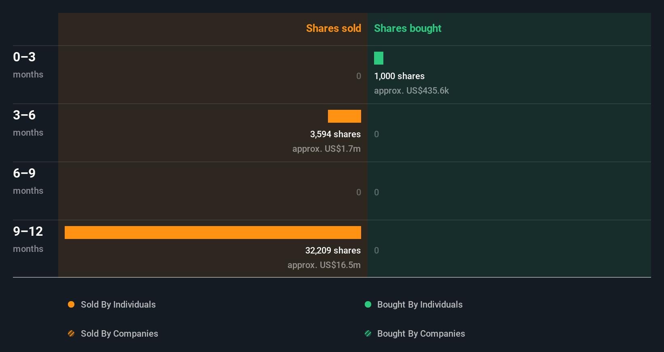The width and height of the screenshot is (664, 352).
Task: Click the long orange 9–12 months sold bar
Action: [213, 233]
